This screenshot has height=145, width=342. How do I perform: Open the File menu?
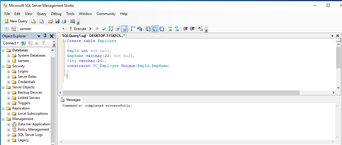[7, 14]
